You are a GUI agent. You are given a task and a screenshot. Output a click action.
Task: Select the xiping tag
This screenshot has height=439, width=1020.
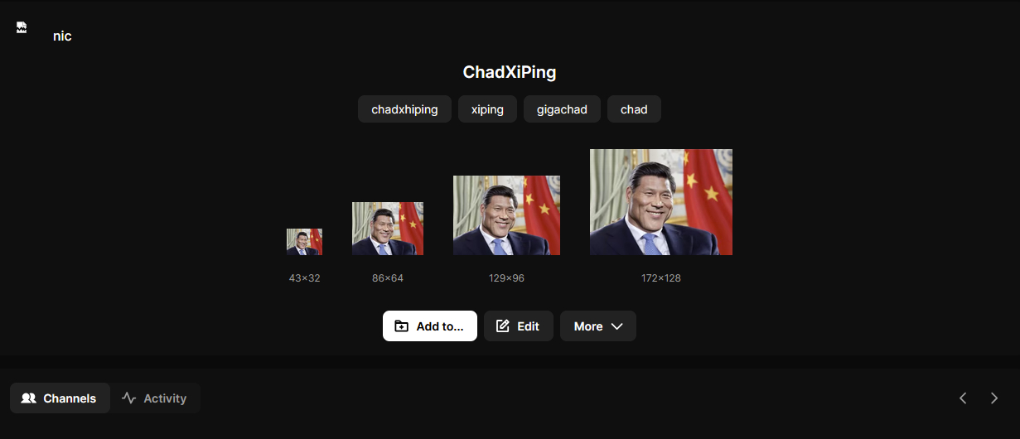487,109
